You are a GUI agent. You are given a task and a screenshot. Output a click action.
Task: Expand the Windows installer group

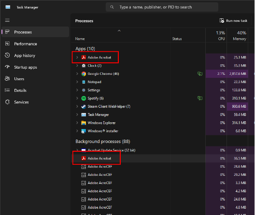(x=77, y=131)
